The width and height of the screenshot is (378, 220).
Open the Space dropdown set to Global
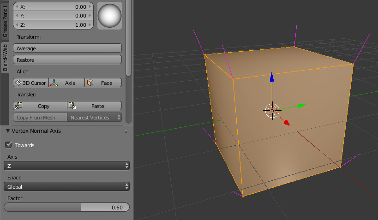(66, 187)
